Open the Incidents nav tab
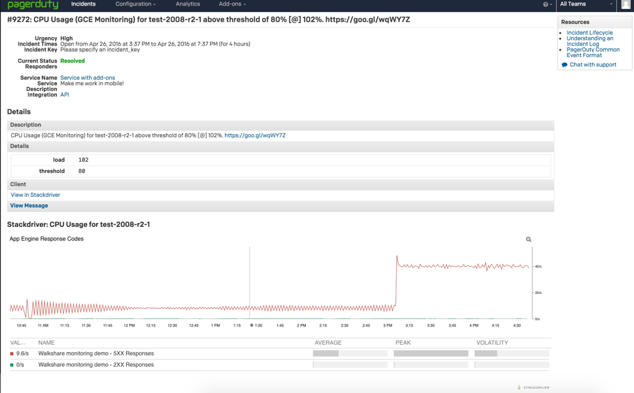Viewport: 634px width, 393px height. 83,4
